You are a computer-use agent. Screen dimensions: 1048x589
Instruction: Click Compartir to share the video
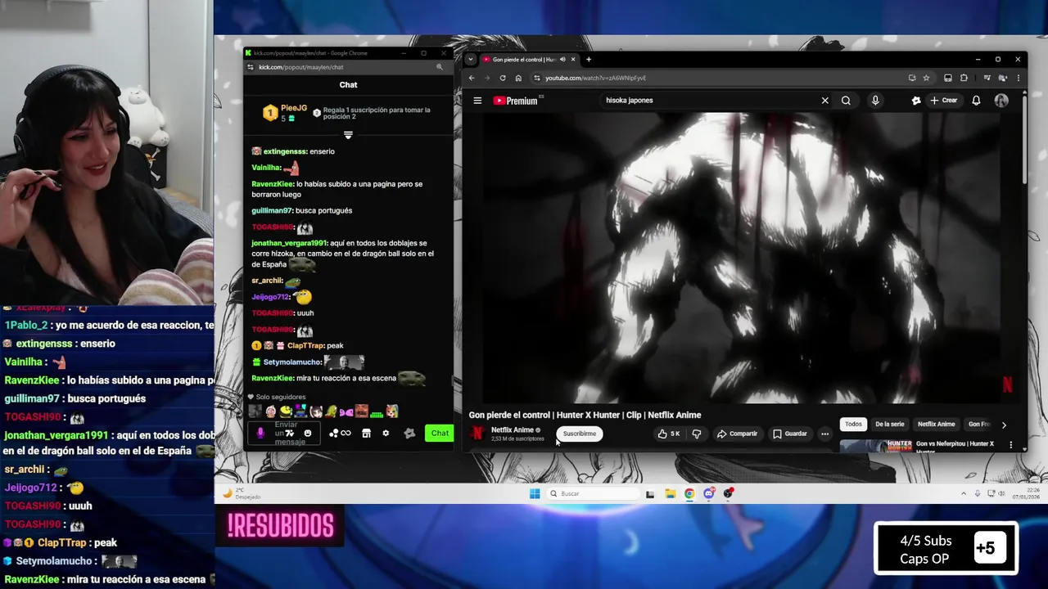coord(737,434)
